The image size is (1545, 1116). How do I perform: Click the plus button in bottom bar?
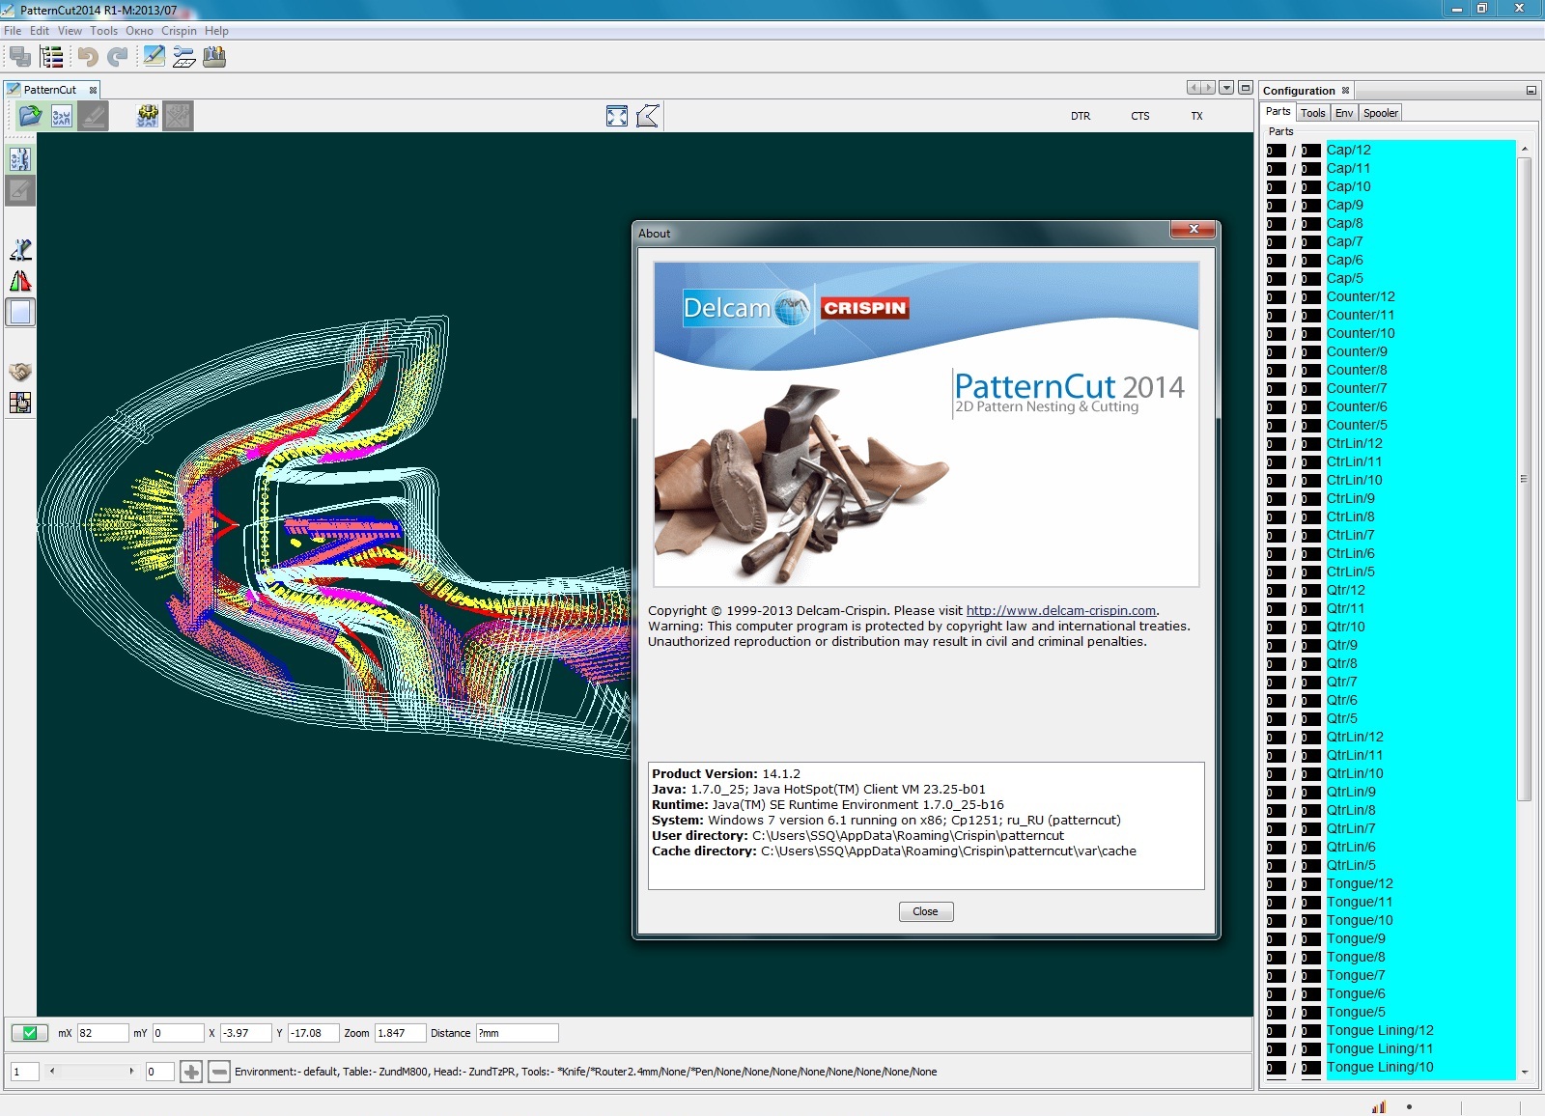(x=191, y=1071)
